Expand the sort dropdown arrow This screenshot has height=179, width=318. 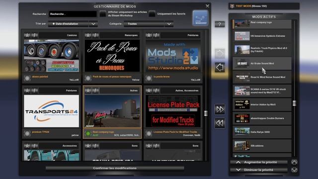[x=93, y=24]
